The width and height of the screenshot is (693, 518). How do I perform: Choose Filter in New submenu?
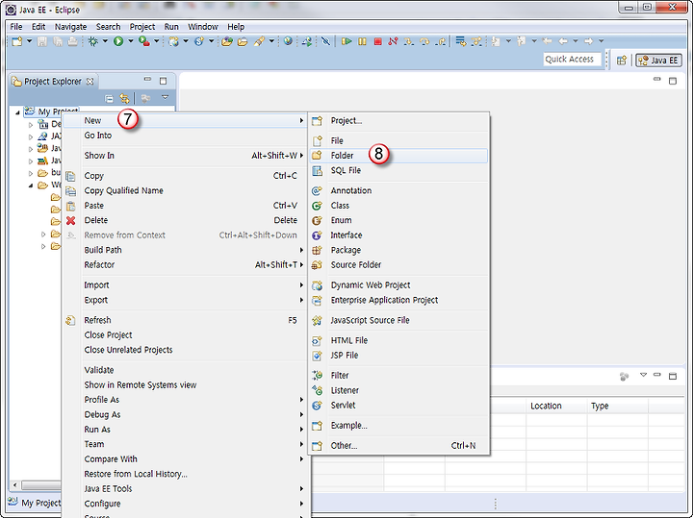[x=398, y=376]
